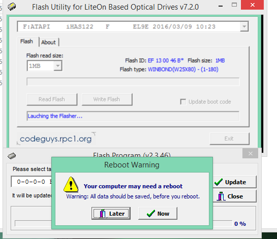
Task: Click the exit-door icon on the Later button
Action: pyautogui.click(x=103, y=214)
